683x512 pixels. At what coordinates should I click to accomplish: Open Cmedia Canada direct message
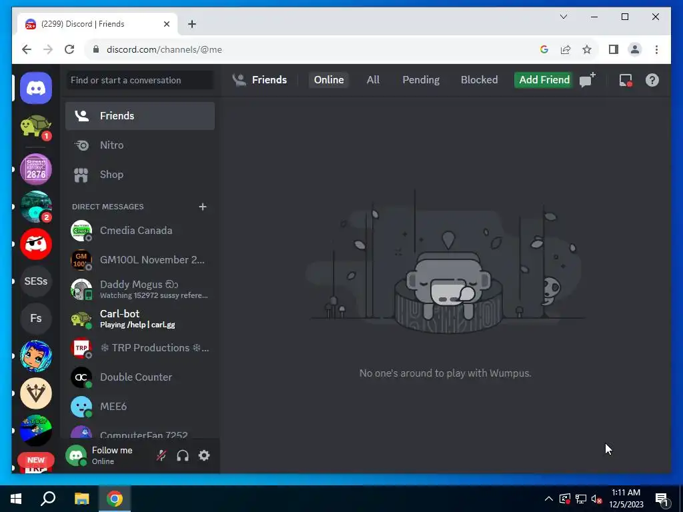[x=140, y=230]
